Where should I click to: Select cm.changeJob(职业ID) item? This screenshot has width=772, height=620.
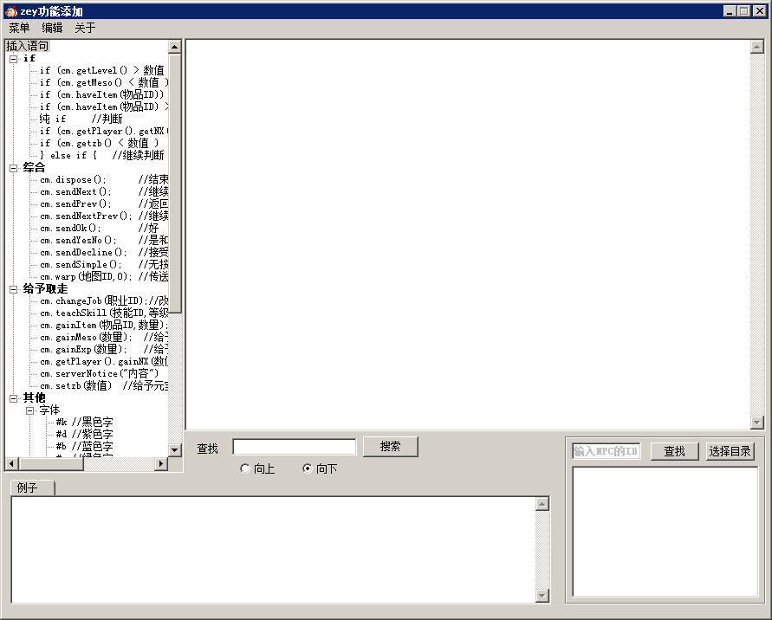[104, 301]
